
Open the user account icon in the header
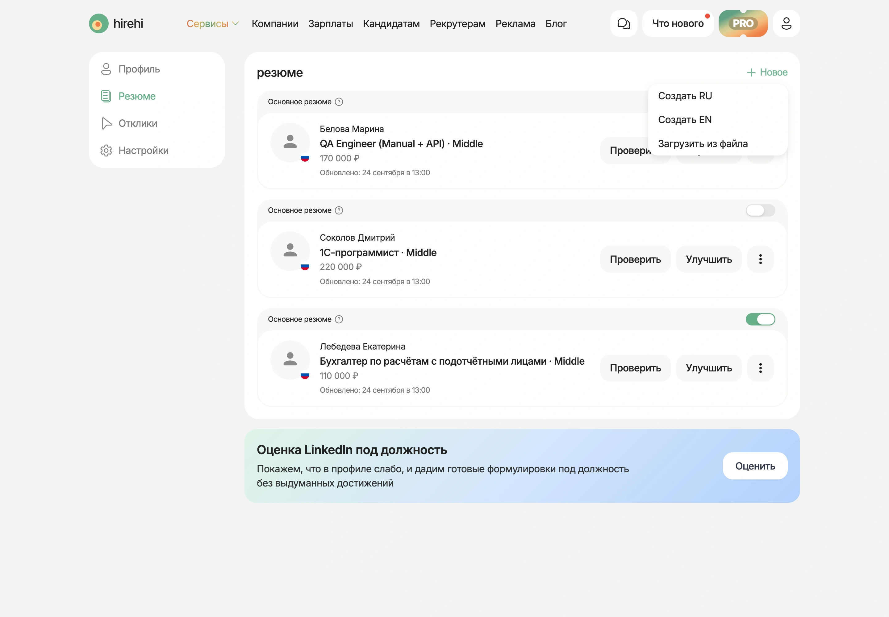[786, 23]
